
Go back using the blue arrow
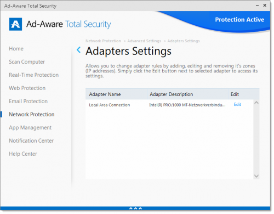coord(79,50)
